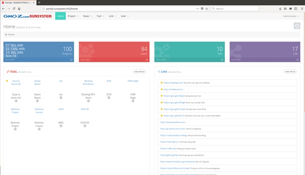Screen dimensions: 305x175
Task: Click arrow icon under Booking MTG Room
Action: coord(88,101)
